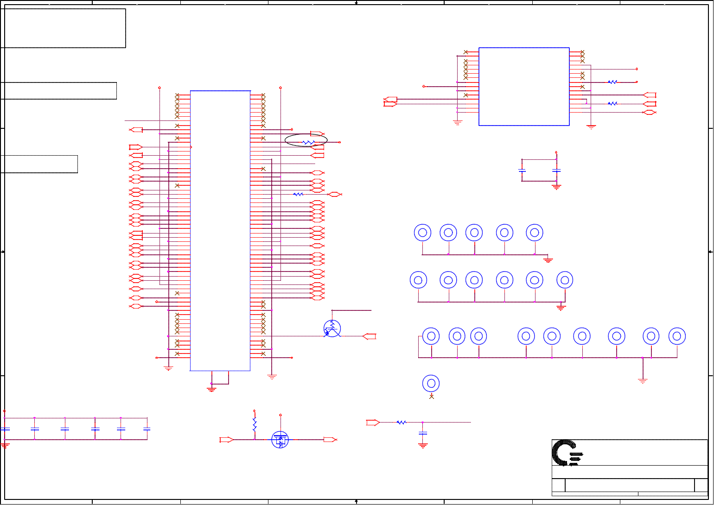Screen dimensions: 714x505
Task: Select the MOSFET symbol in the bottom circuit
Action: [x=280, y=440]
